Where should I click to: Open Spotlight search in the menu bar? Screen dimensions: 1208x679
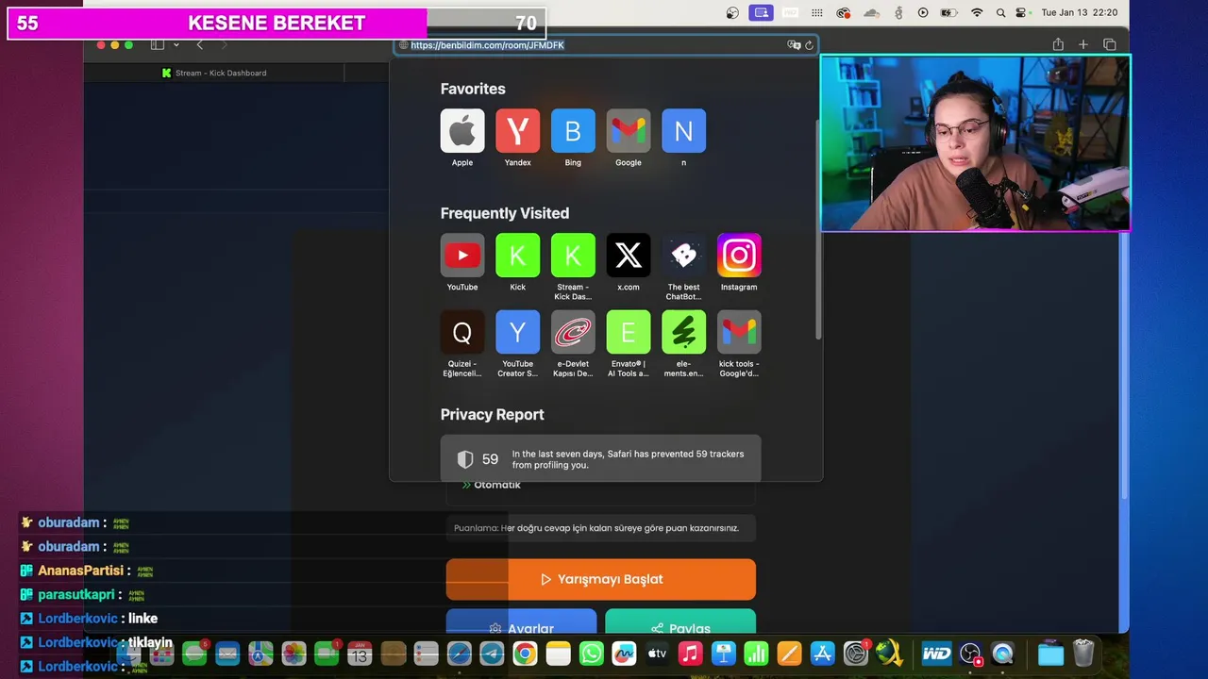[x=1000, y=13]
